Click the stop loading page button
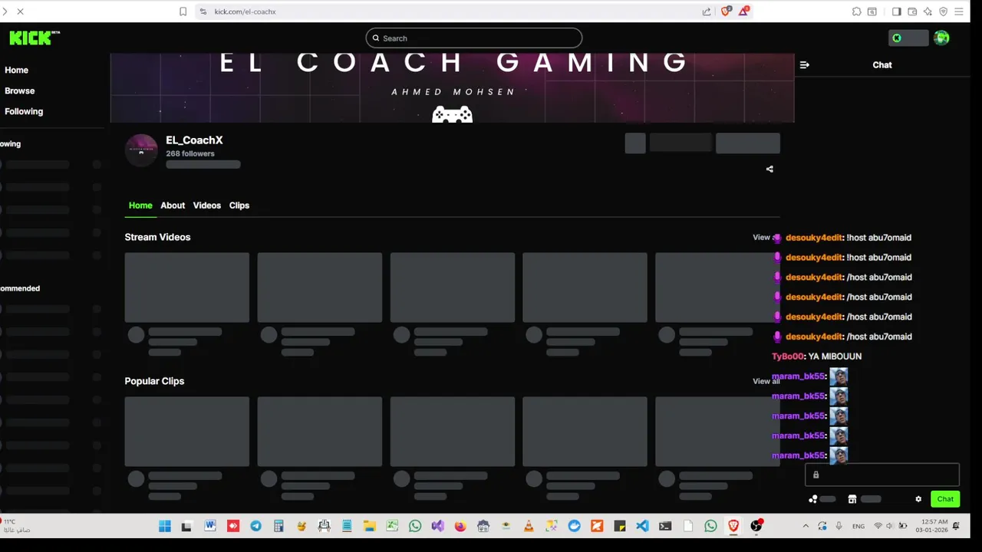The image size is (982, 552). point(20,11)
